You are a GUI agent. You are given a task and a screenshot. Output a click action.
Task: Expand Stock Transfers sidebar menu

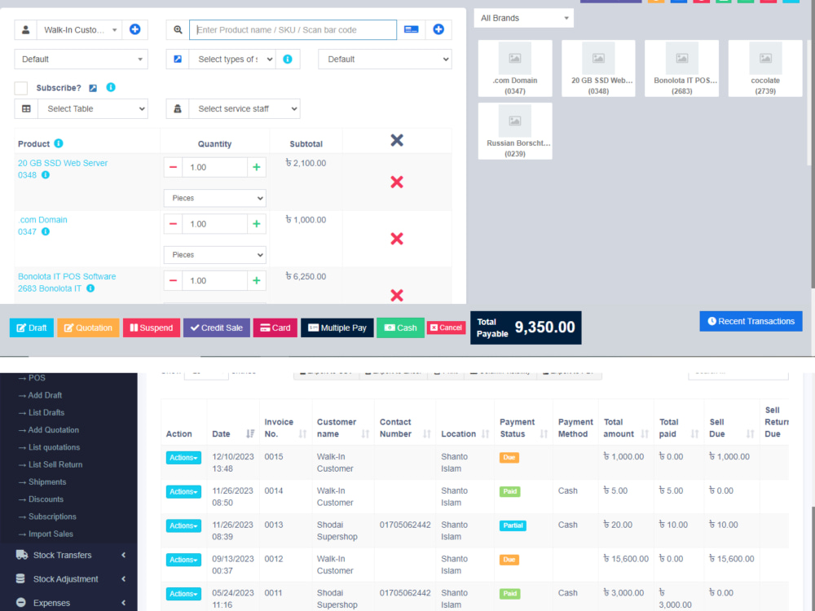[68, 555]
